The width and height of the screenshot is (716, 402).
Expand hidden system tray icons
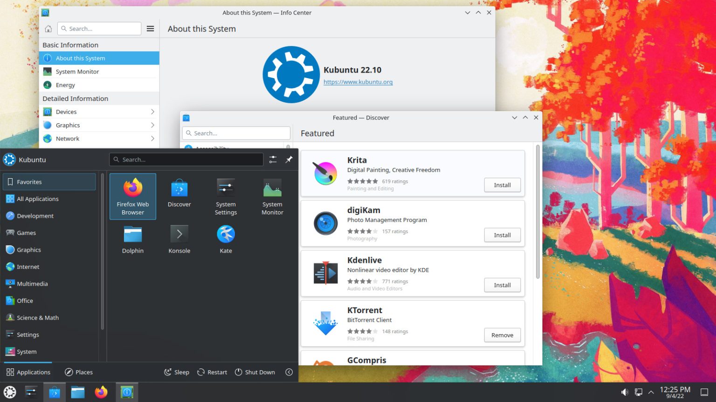pos(652,392)
